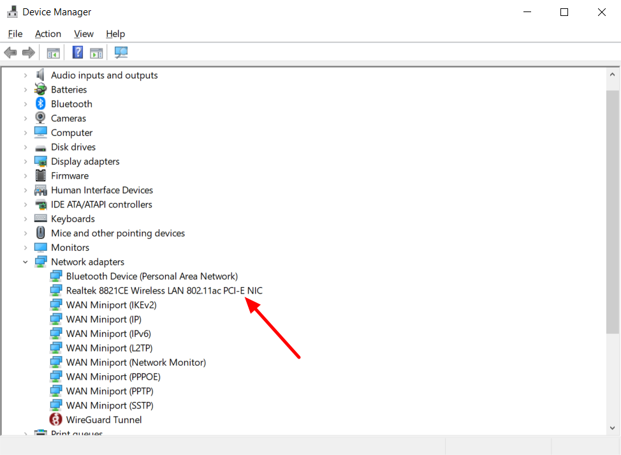This screenshot has width=621, height=455.
Task: Click the Scan for hardware changes toolbar icon
Action: coord(121,52)
